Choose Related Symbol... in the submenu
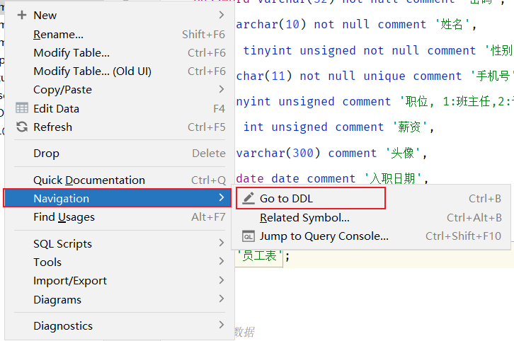 [304, 218]
